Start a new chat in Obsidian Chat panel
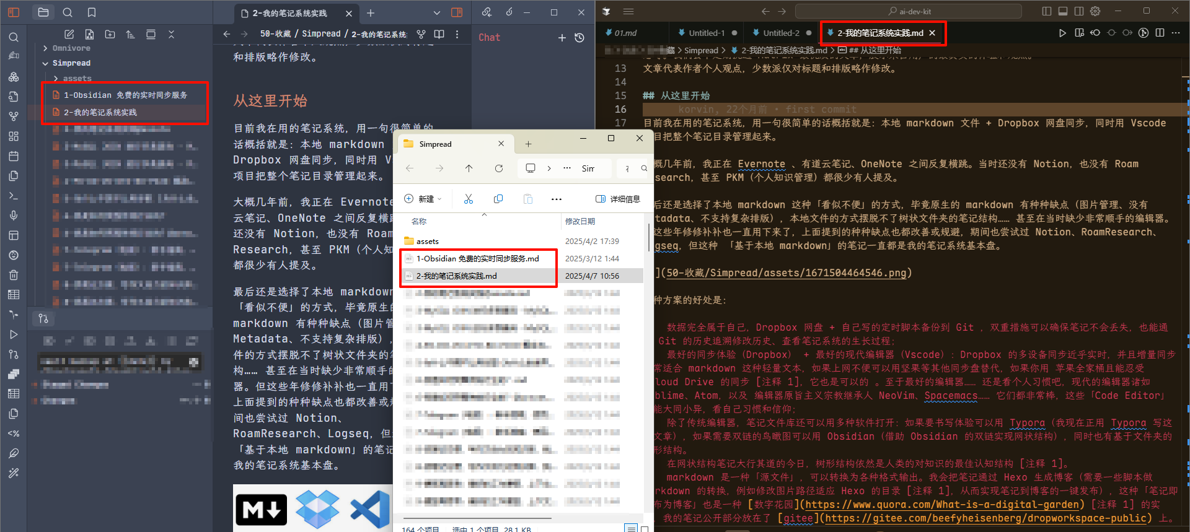Screen dimensions: 1190x532 562,38
